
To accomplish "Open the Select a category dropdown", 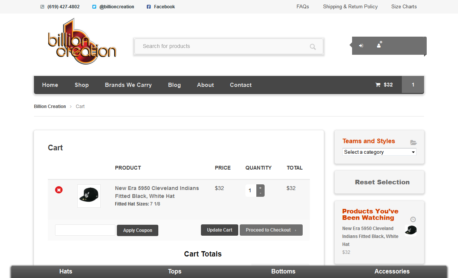I will click(379, 152).
